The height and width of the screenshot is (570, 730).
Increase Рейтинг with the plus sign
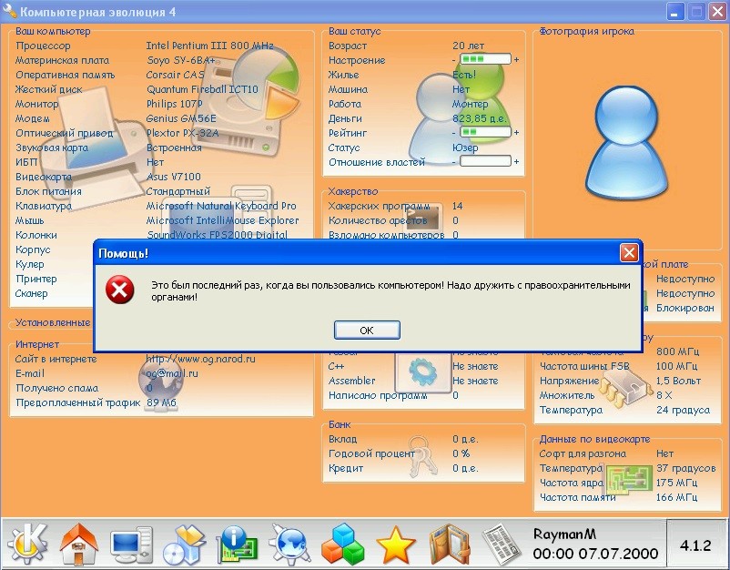[516, 132]
